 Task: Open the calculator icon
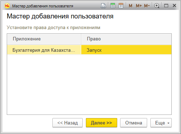coord(113,6)
